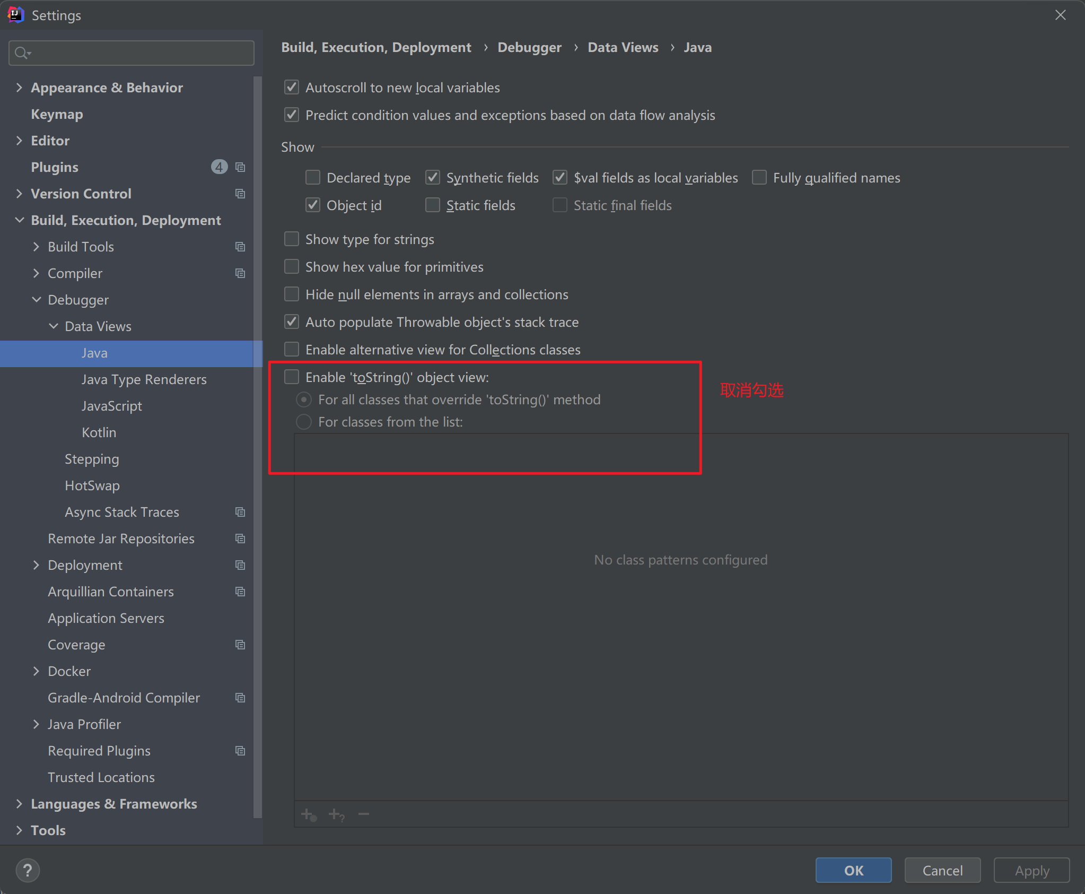
Task: Expand the Languages & Frameworks section
Action: 20,804
